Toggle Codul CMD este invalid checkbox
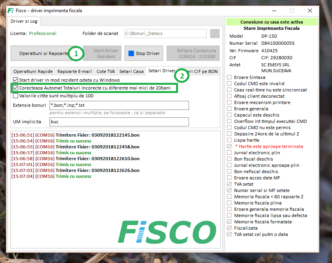 (229, 84)
